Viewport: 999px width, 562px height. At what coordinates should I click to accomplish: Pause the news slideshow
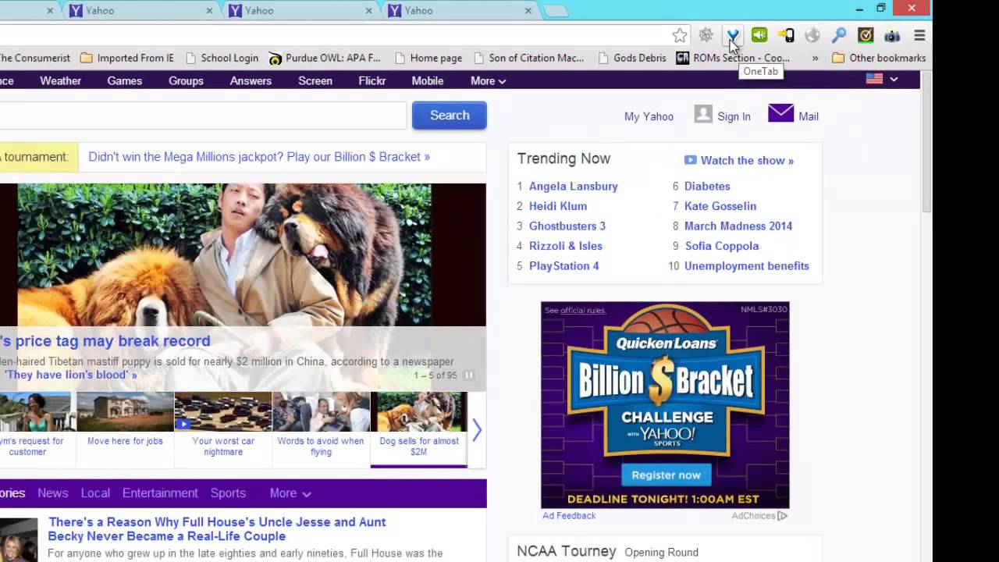pyautogui.click(x=469, y=375)
